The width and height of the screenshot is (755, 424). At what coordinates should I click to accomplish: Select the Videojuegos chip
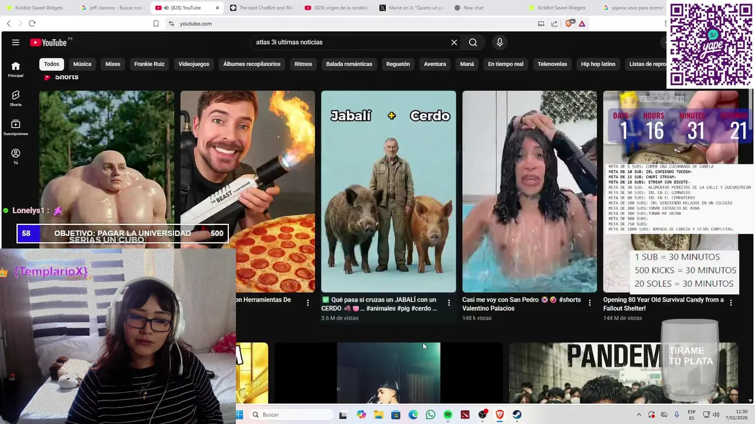click(194, 64)
